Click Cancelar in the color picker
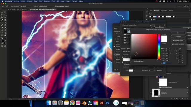This screenshot has width=191, height=107. coord(178,36)
